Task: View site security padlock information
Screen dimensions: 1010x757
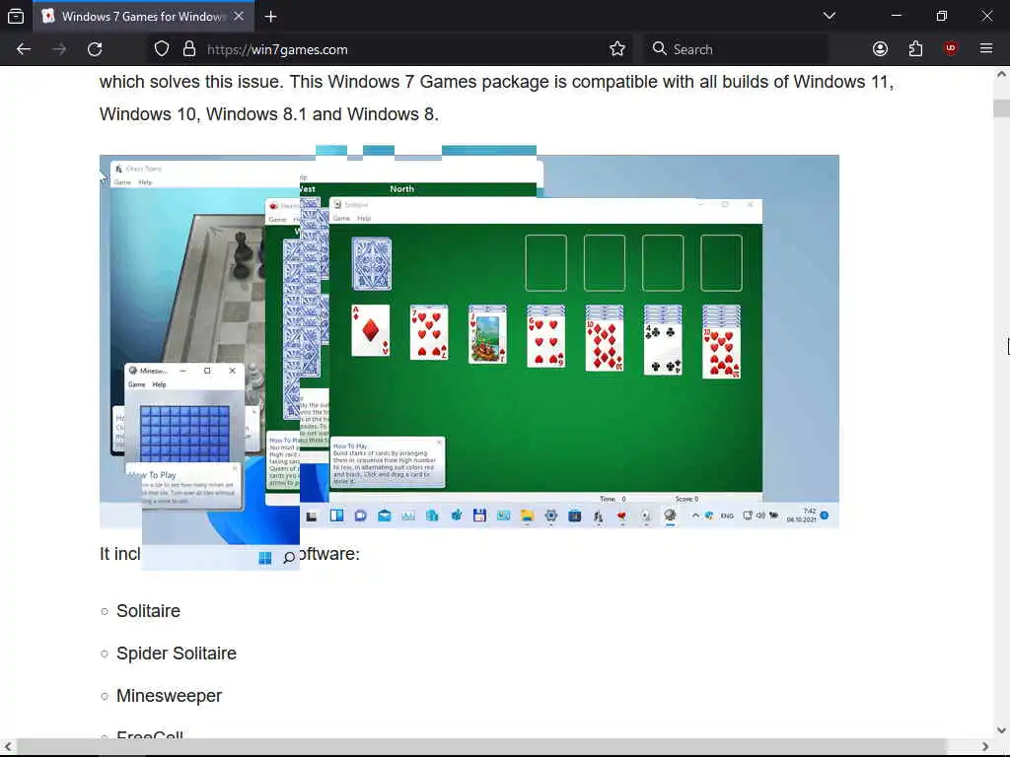Action: (189, 49)
